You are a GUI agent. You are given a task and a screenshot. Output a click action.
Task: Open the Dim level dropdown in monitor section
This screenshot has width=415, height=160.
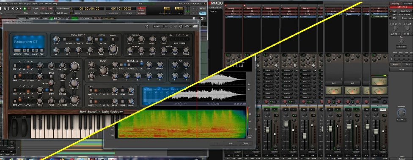[x=401, y=47]
